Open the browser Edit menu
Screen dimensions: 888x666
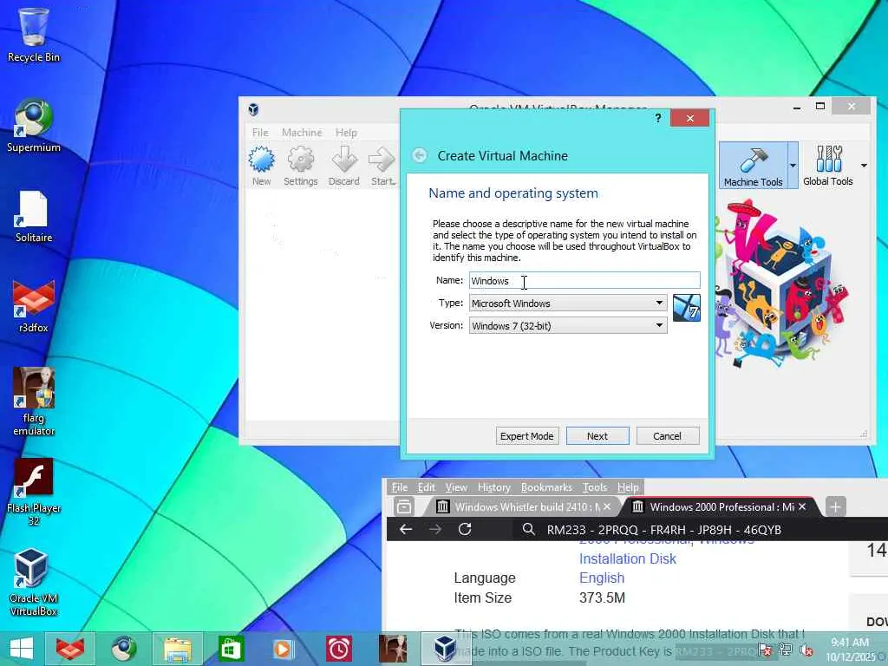[x=426, y=487]
